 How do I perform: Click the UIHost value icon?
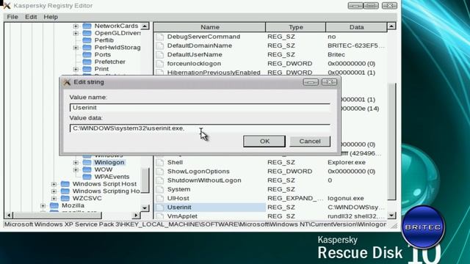click(x=160, y=198)
